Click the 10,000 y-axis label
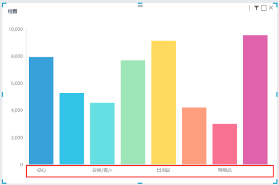Screen dimensions: 279x185 tap(16, 29)
